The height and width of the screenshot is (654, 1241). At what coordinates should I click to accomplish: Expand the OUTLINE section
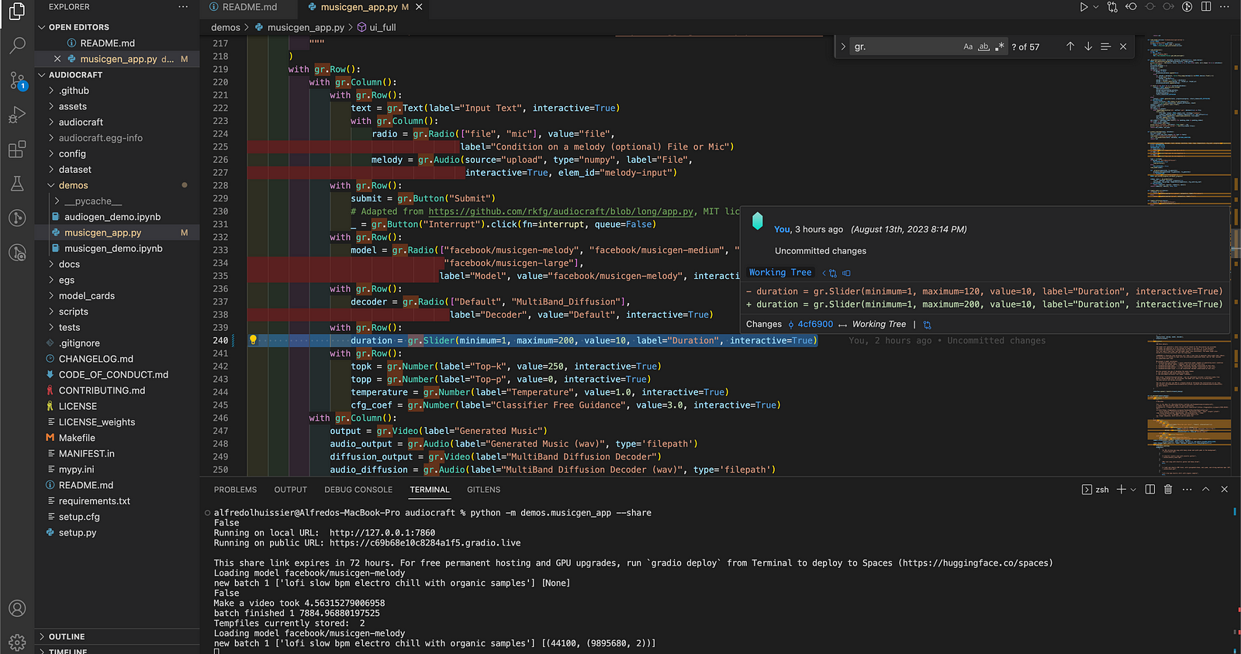click(67, 636)
